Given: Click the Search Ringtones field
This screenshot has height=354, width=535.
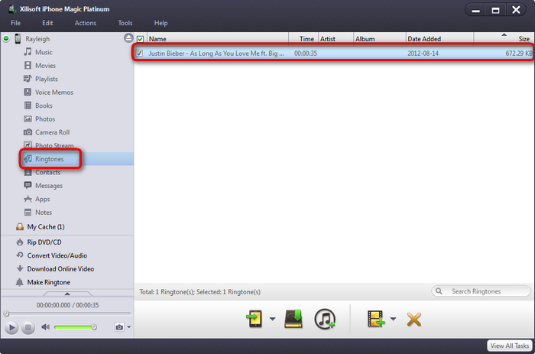Looking at the screenshot, I should pyautogui.click(x=486, y=291).
